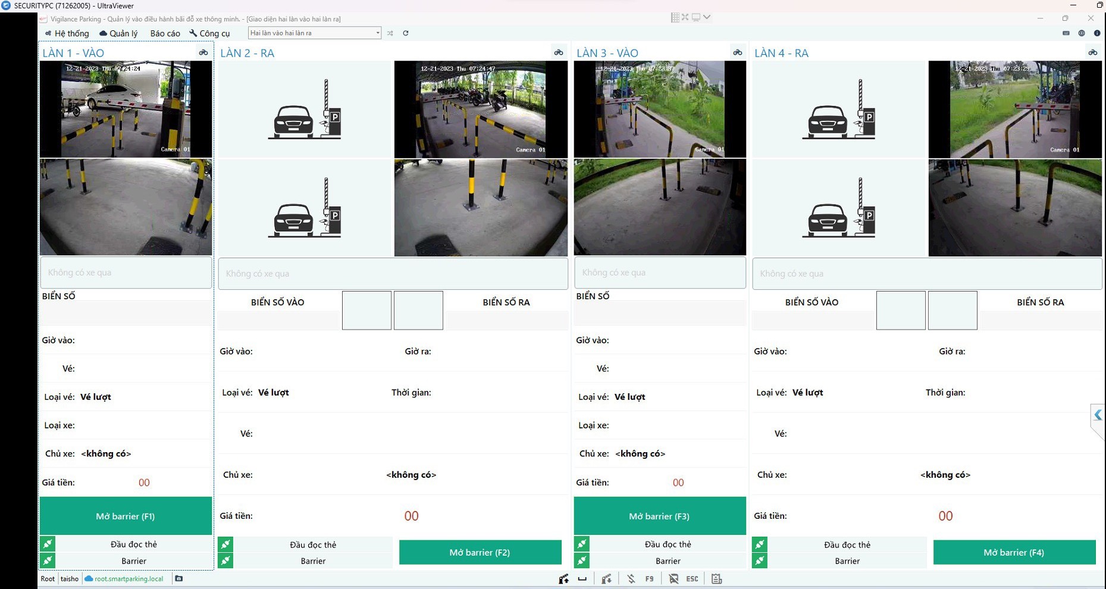The height and width of the screenshot is (589, 1106).
Task: Click the camera snapshot icon in the status bar
Action: [x=179, y=578]
